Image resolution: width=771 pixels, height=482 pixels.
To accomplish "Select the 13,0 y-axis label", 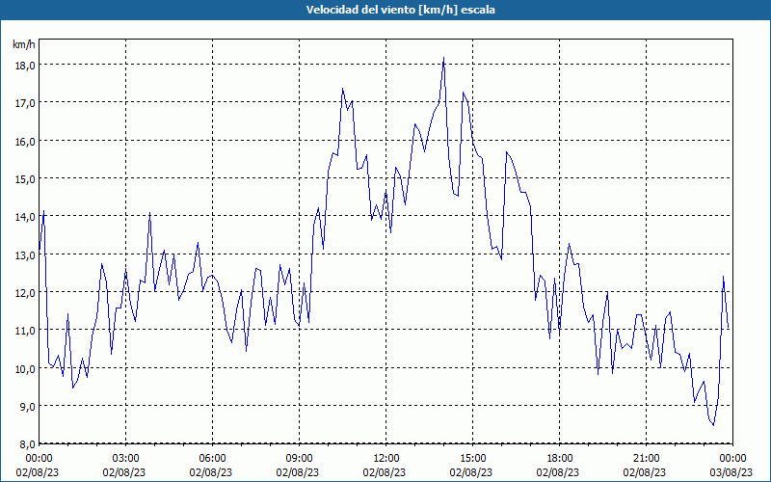I will (x=25, y=255).
